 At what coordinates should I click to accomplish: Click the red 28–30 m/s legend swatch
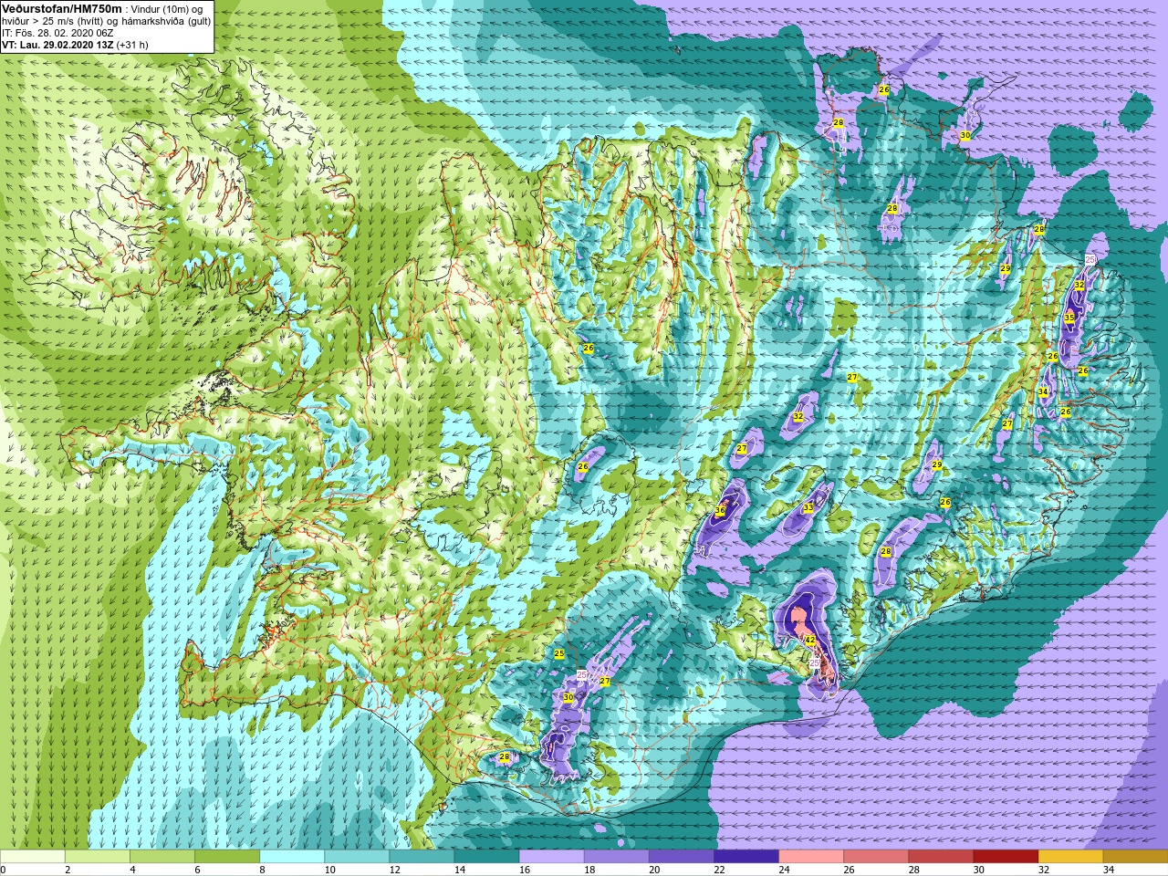[940, 857]
